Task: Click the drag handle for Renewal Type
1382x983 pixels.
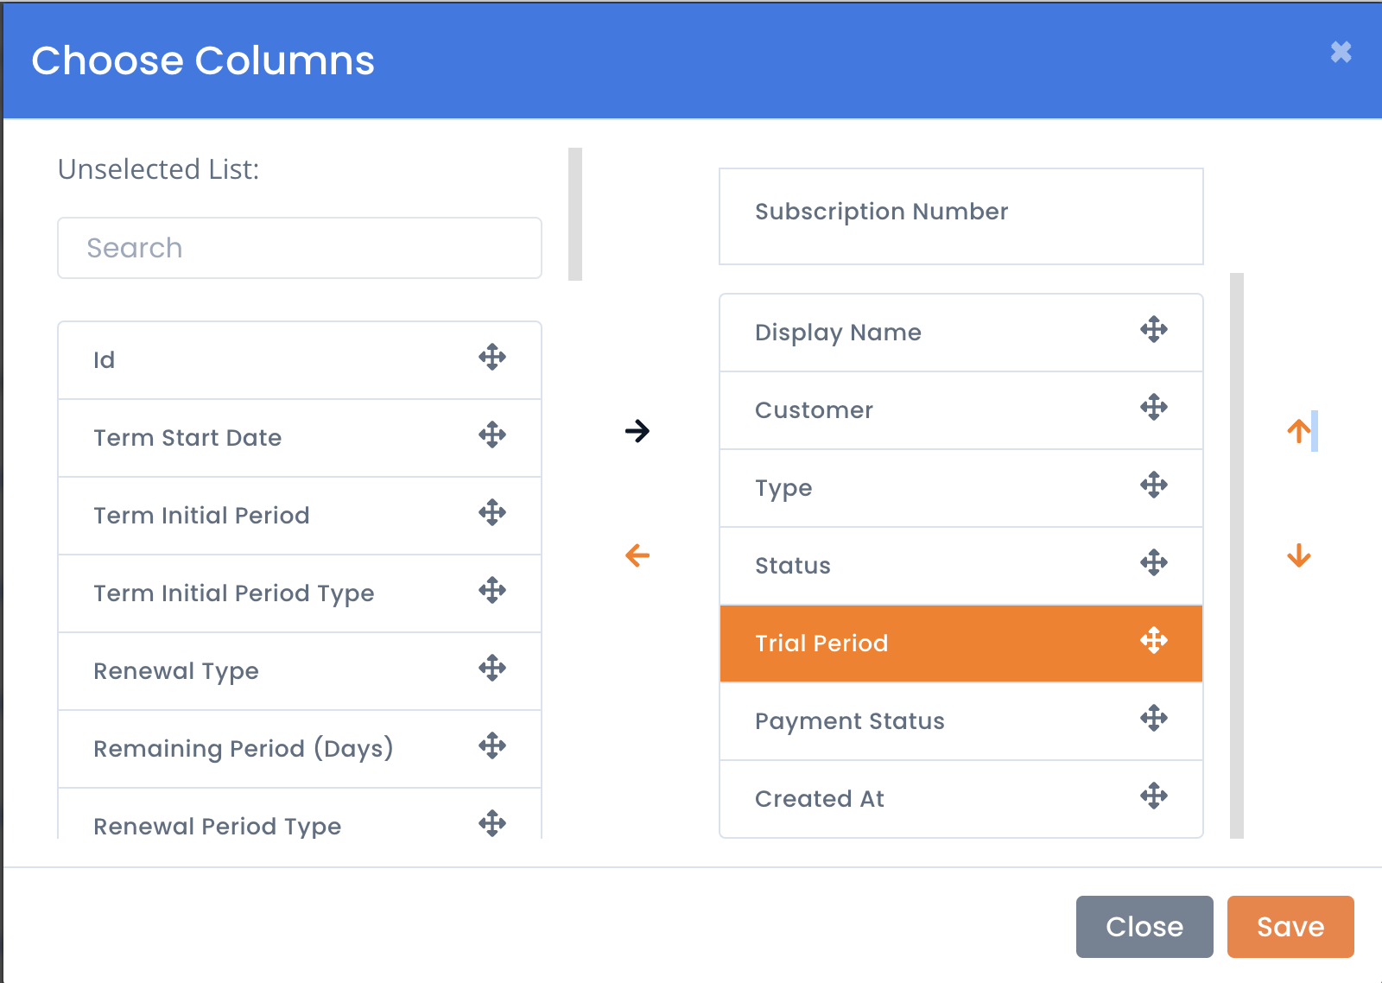Action: point(492,668)
